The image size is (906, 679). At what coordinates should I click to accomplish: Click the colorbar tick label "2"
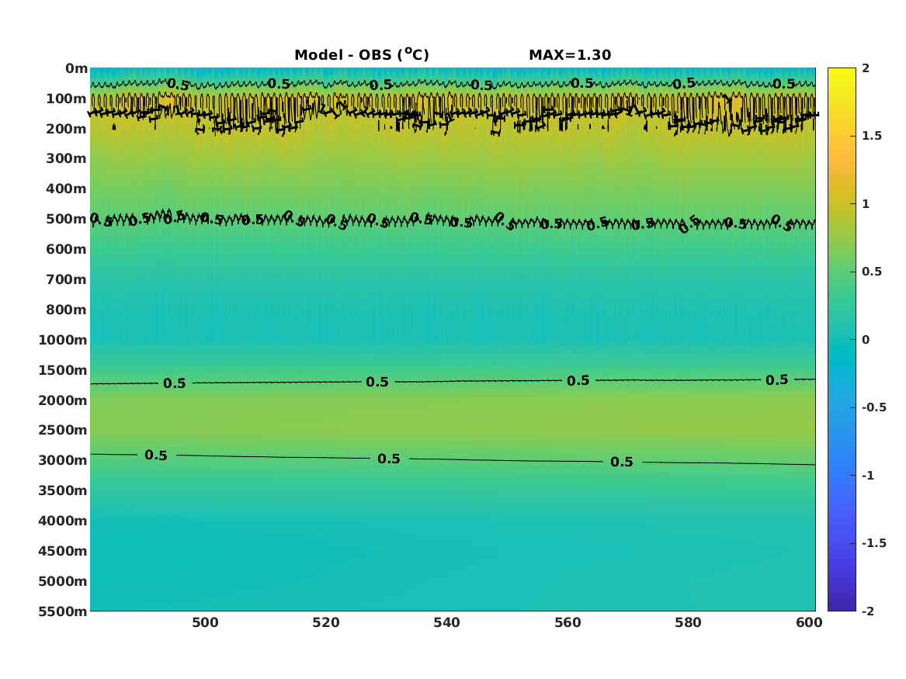pyautogui.click(x=866, y=68)
